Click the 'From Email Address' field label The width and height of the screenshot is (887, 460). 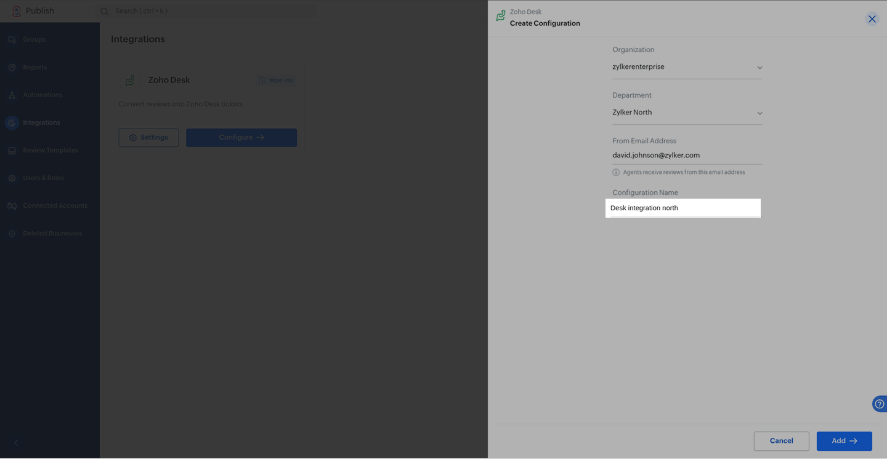[x=644, y=141]
